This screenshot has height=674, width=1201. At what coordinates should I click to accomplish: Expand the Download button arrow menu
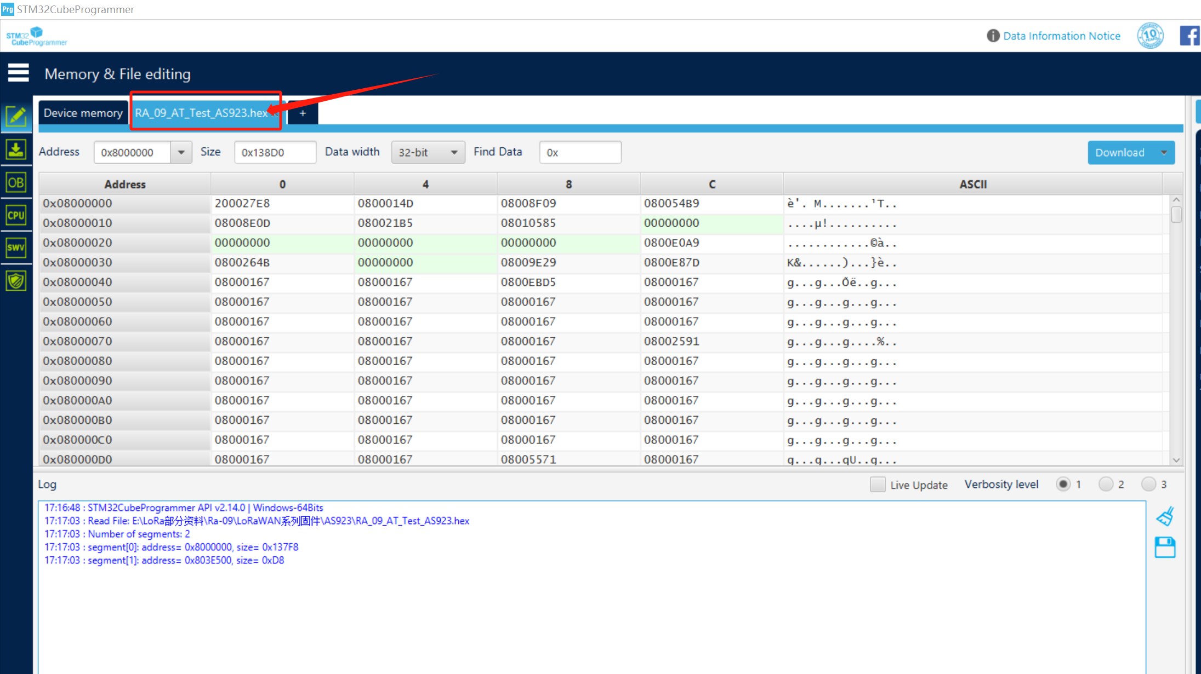click(x=1163, y=152)
